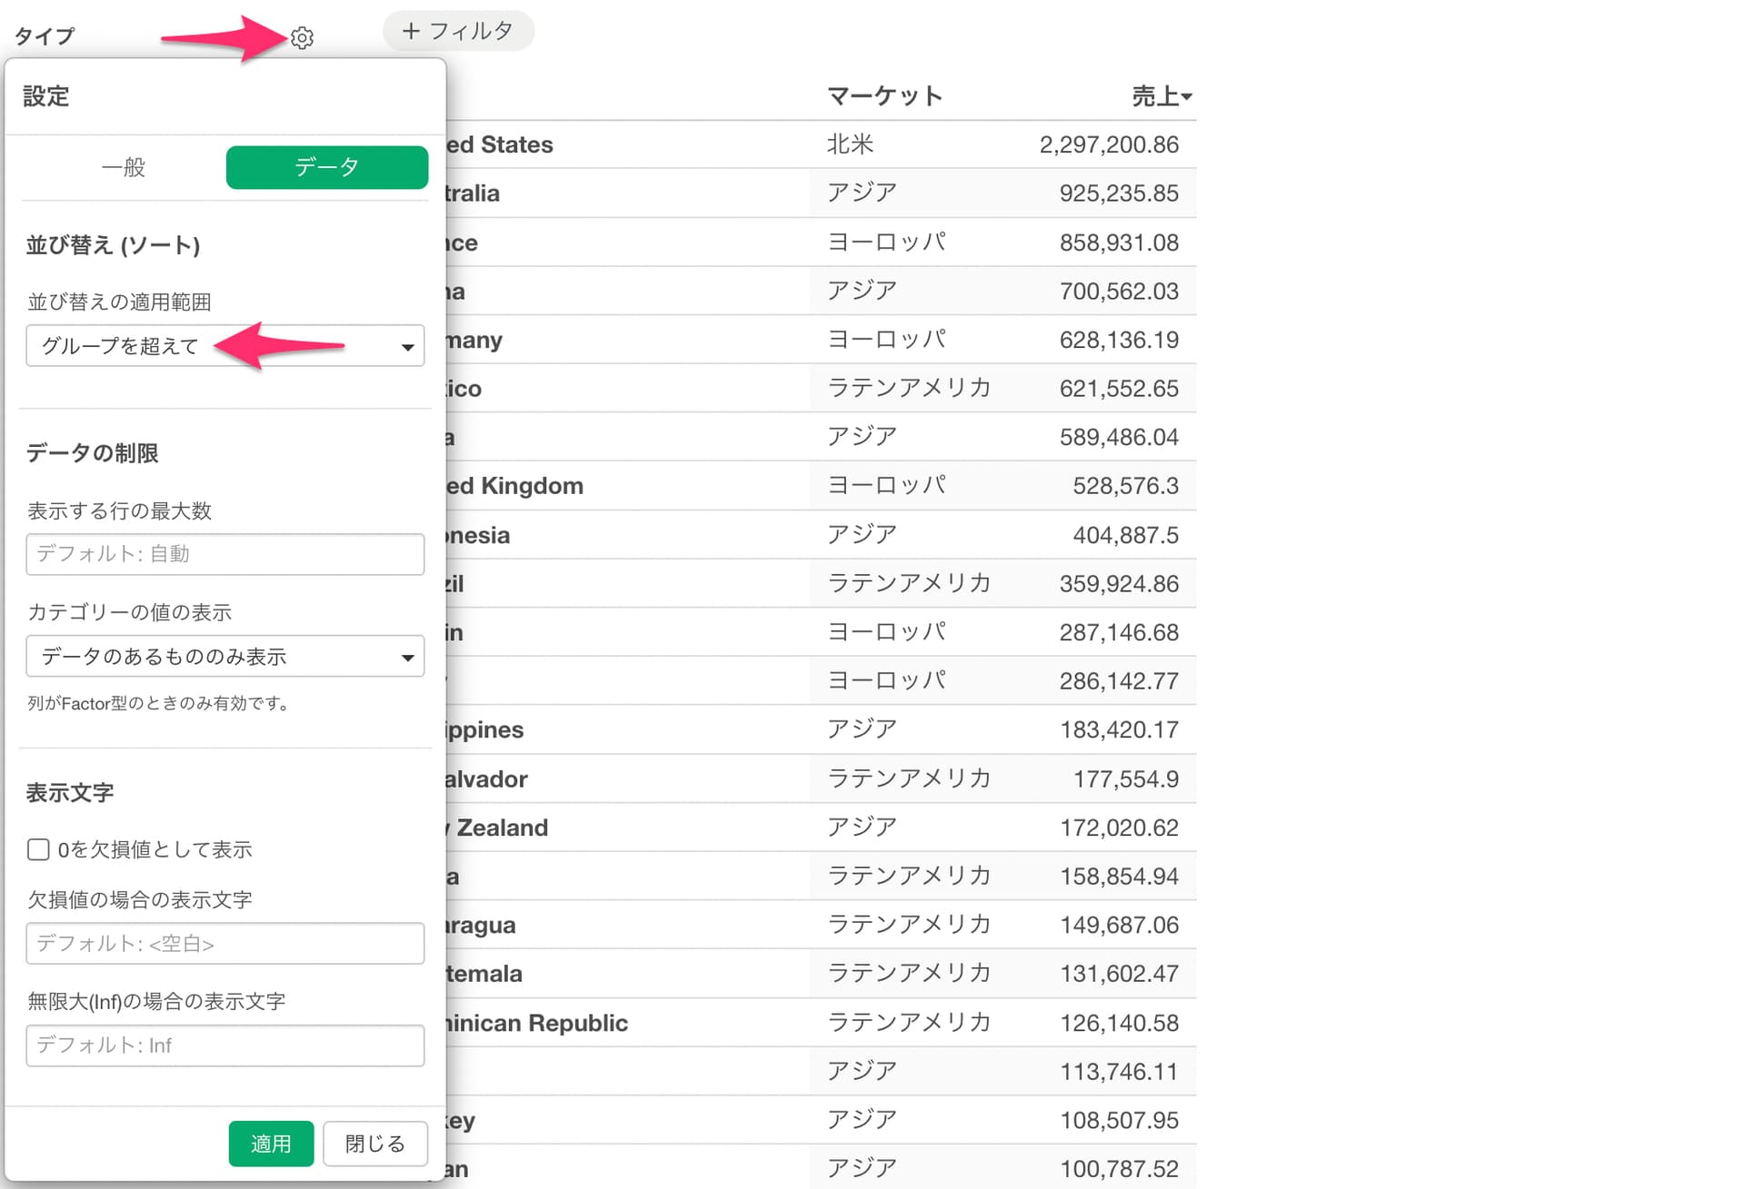
Task: Click the タイプ label
Action: (44, 36)
